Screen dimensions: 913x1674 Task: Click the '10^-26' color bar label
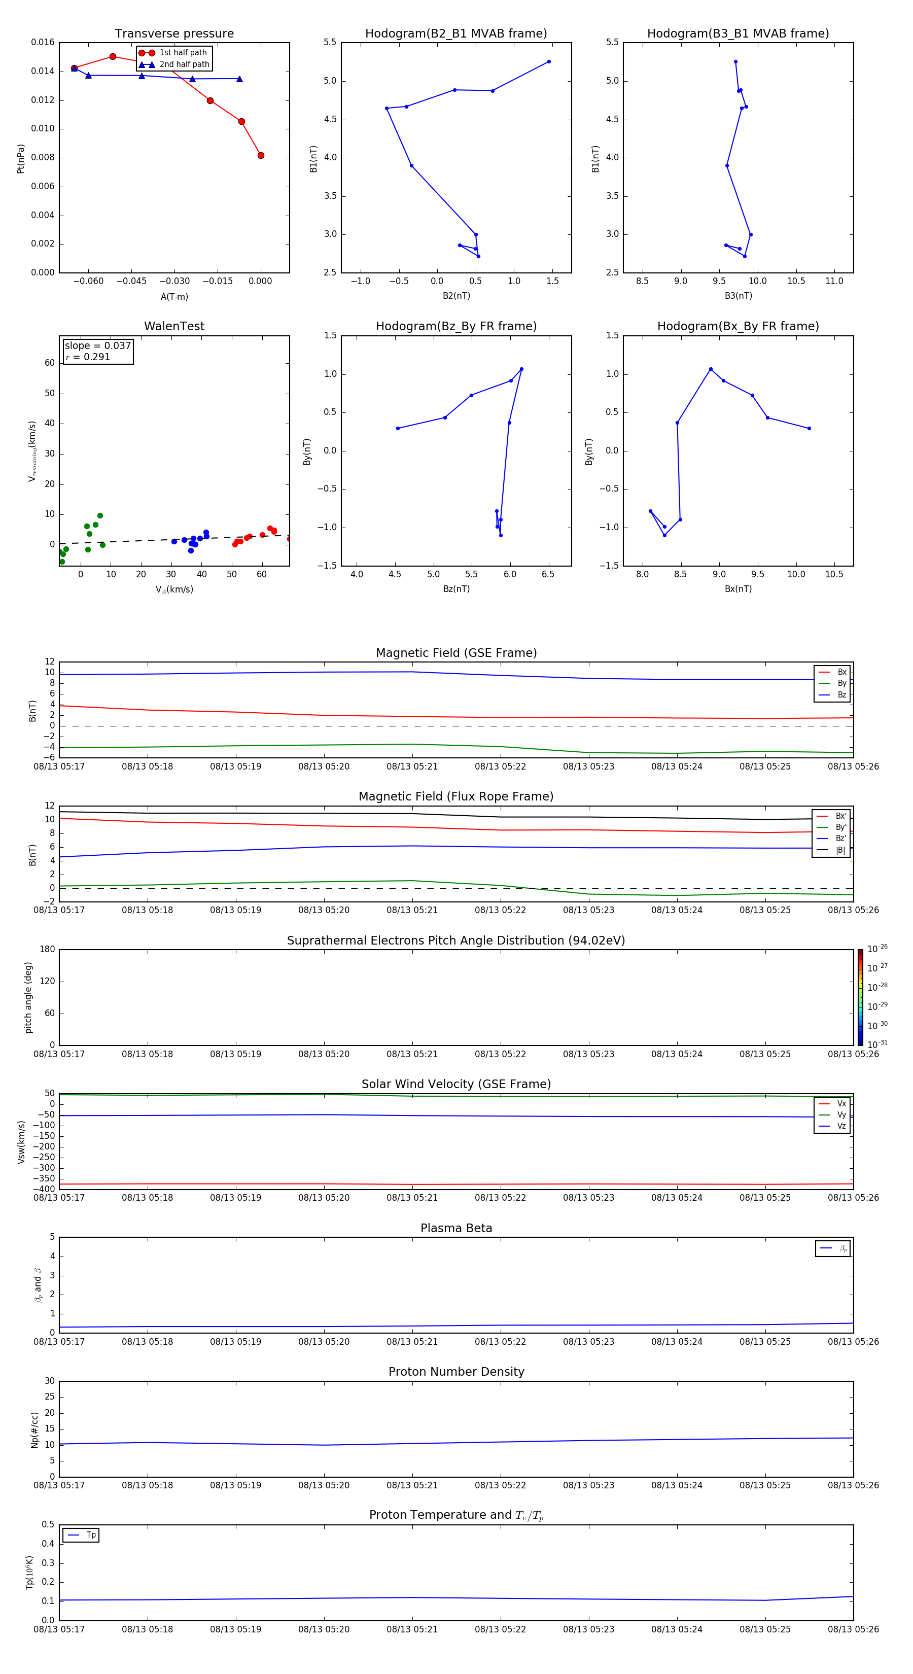pyautogui.click(x=877, y=949)
